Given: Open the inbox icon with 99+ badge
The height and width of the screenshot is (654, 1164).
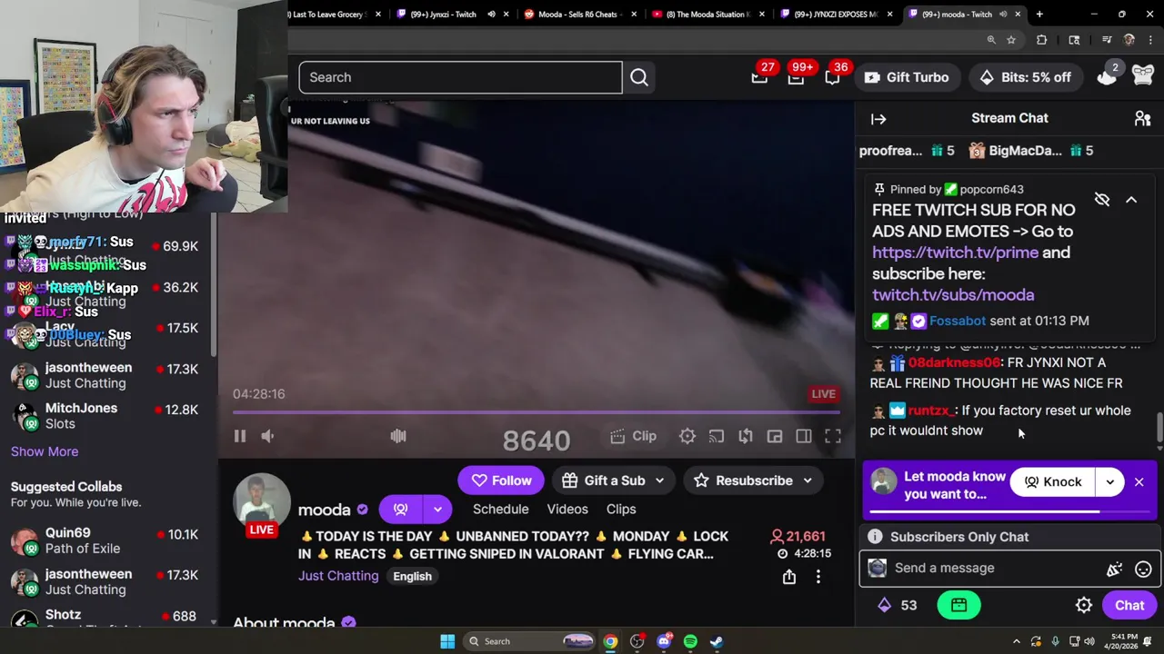Looking at the screenshot, I should (796, 77).
